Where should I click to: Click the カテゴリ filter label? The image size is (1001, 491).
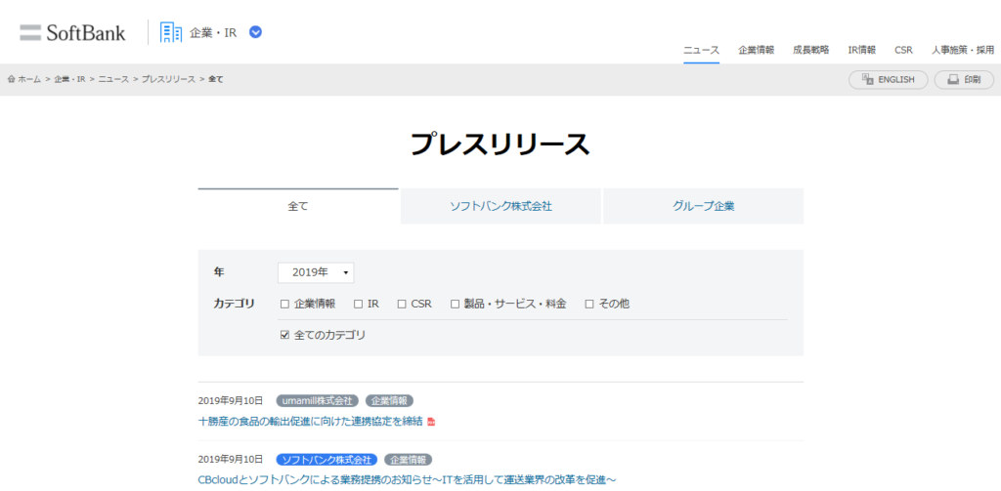[235, 304]
